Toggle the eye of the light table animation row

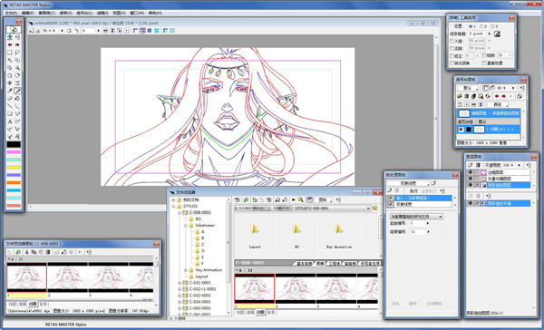(461, 130)
